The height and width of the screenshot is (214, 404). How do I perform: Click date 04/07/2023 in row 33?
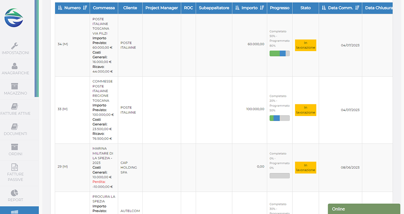(350, 110)
